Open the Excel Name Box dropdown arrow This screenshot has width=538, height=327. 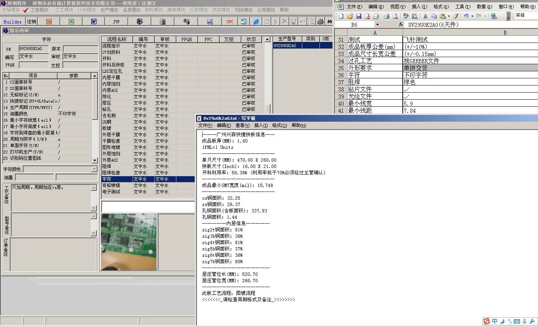tap(377, 25)
